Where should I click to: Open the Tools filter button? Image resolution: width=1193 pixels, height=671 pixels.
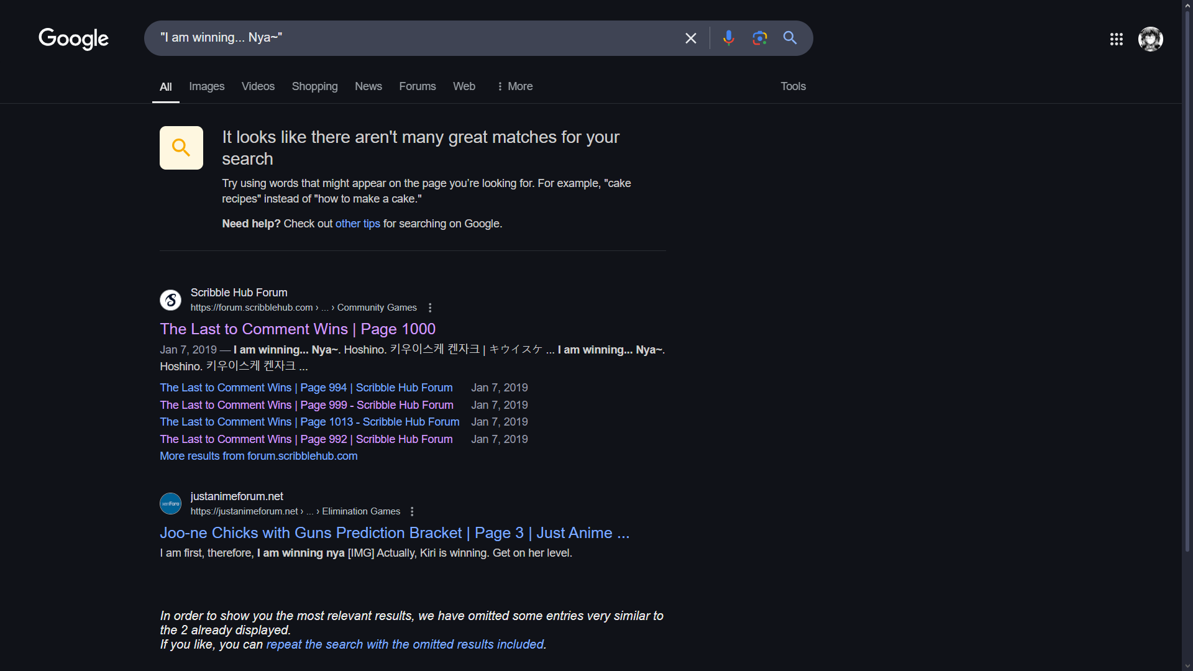tap(793, 86)
